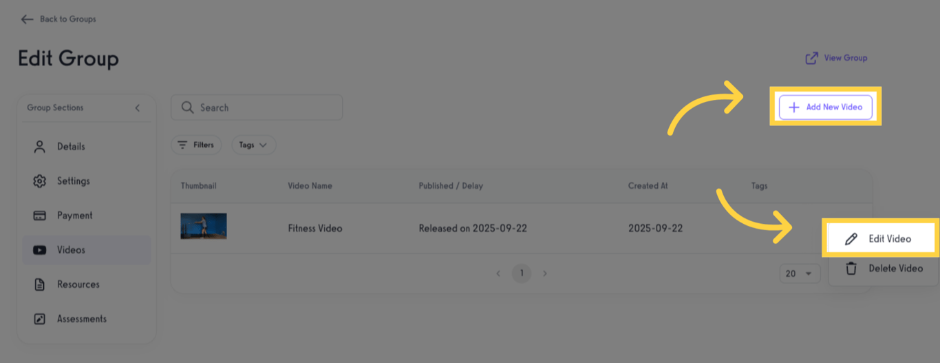Viewport: 940px width, 363px height.
Task: Select the Payment card icon
Action: [x=40, y=216]
